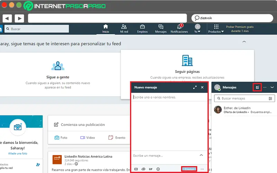The width and height of the screenshot is (277, 173).
Task: Open message filter settings icon
Action: click(x=270, y=98)
